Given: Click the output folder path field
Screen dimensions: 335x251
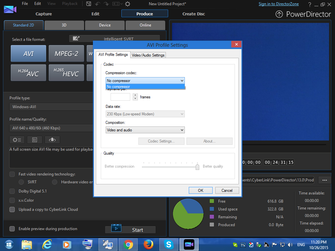Looking at the screenshot, I should coord(278,180).
